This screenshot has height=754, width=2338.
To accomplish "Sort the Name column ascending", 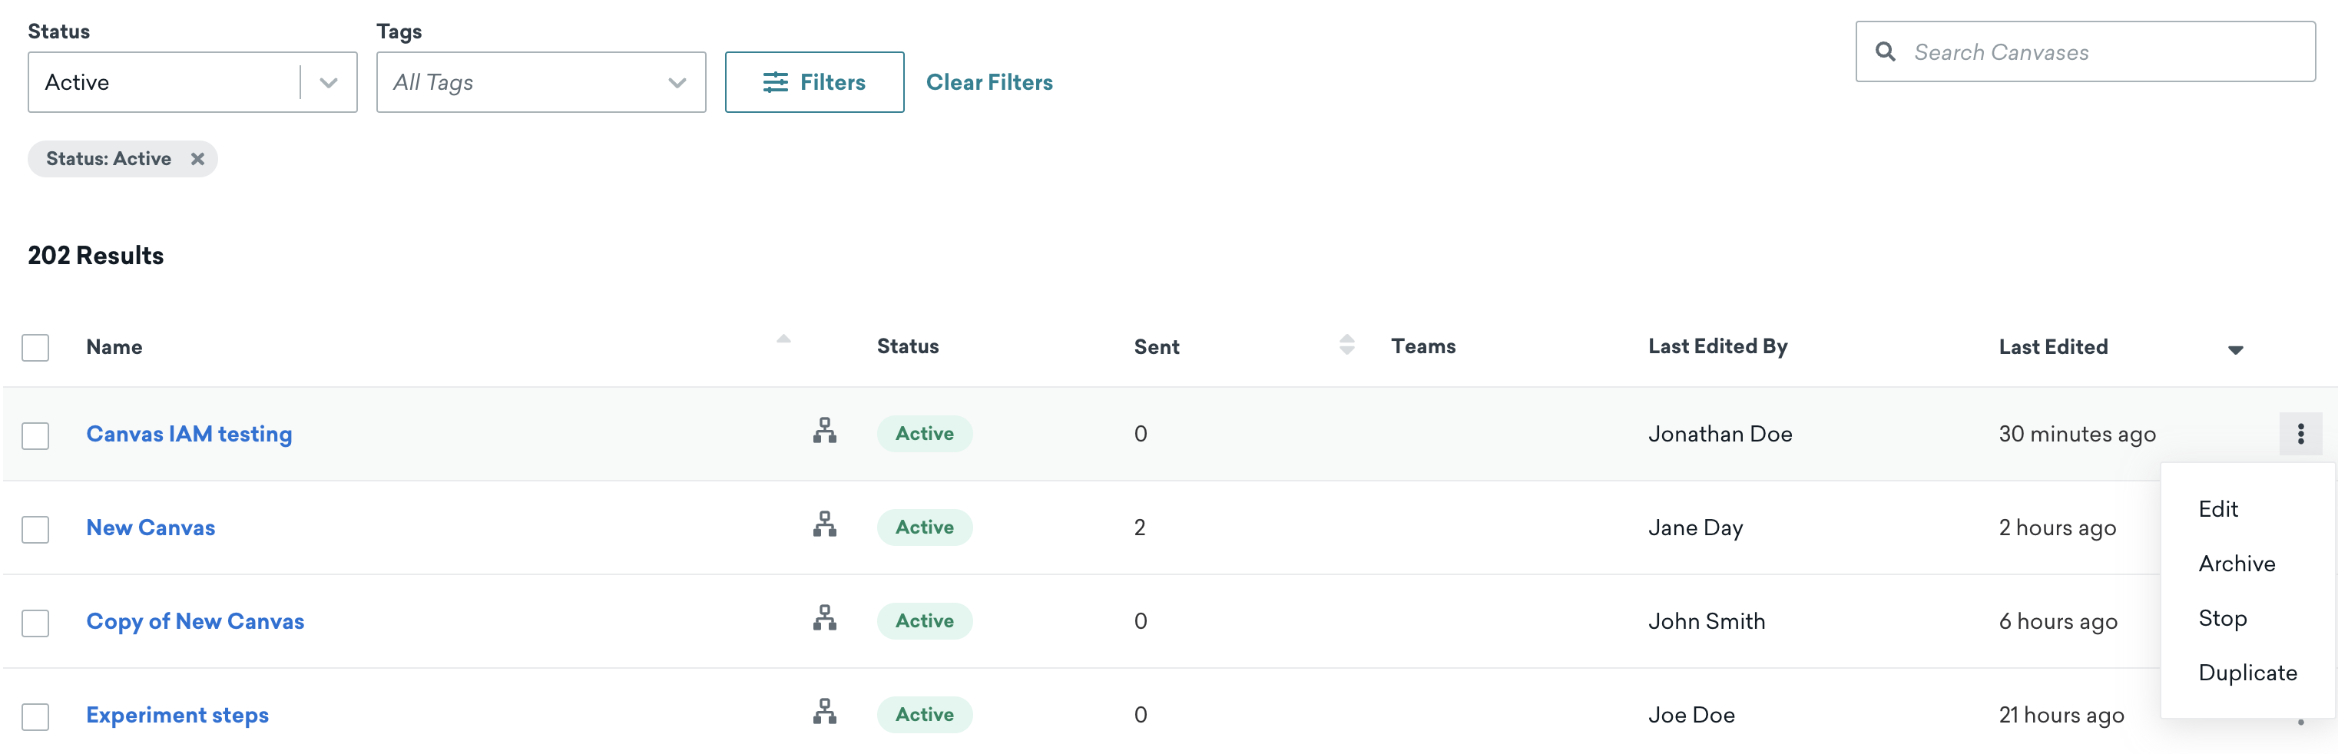I will pos(783,339).
